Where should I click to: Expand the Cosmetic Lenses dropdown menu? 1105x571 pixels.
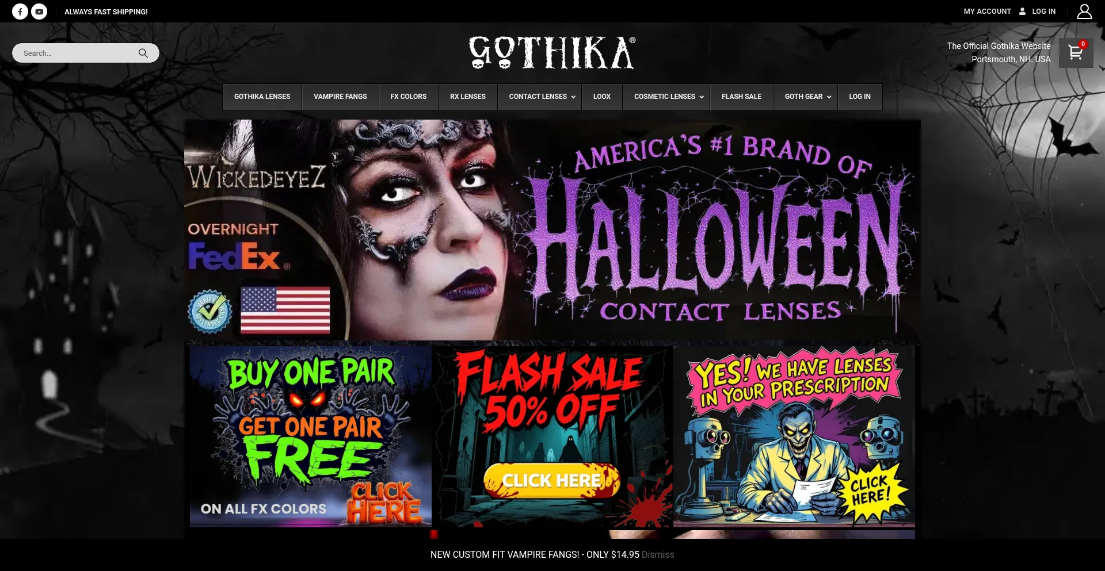point(668,97)
